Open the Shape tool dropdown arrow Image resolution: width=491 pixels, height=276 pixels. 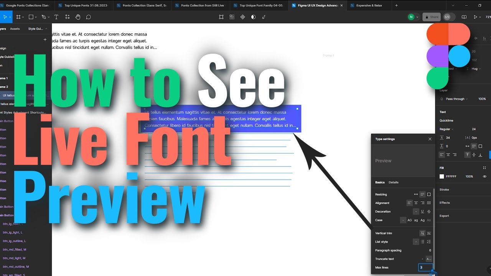[x=36, y=17]
